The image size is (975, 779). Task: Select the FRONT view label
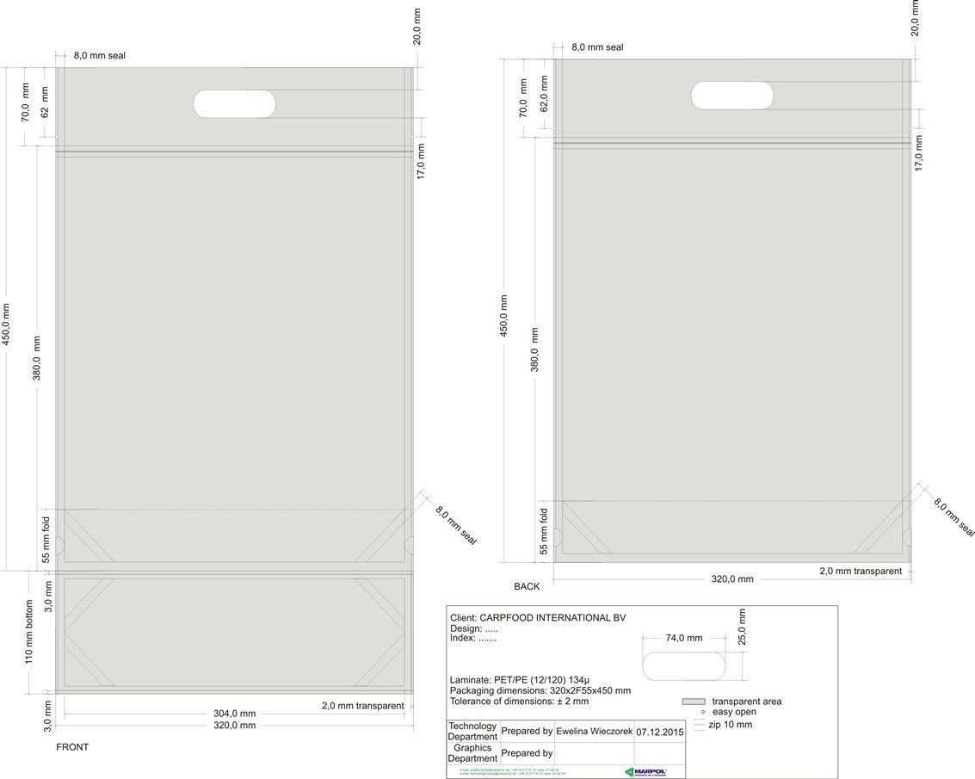tap(72, 747)
